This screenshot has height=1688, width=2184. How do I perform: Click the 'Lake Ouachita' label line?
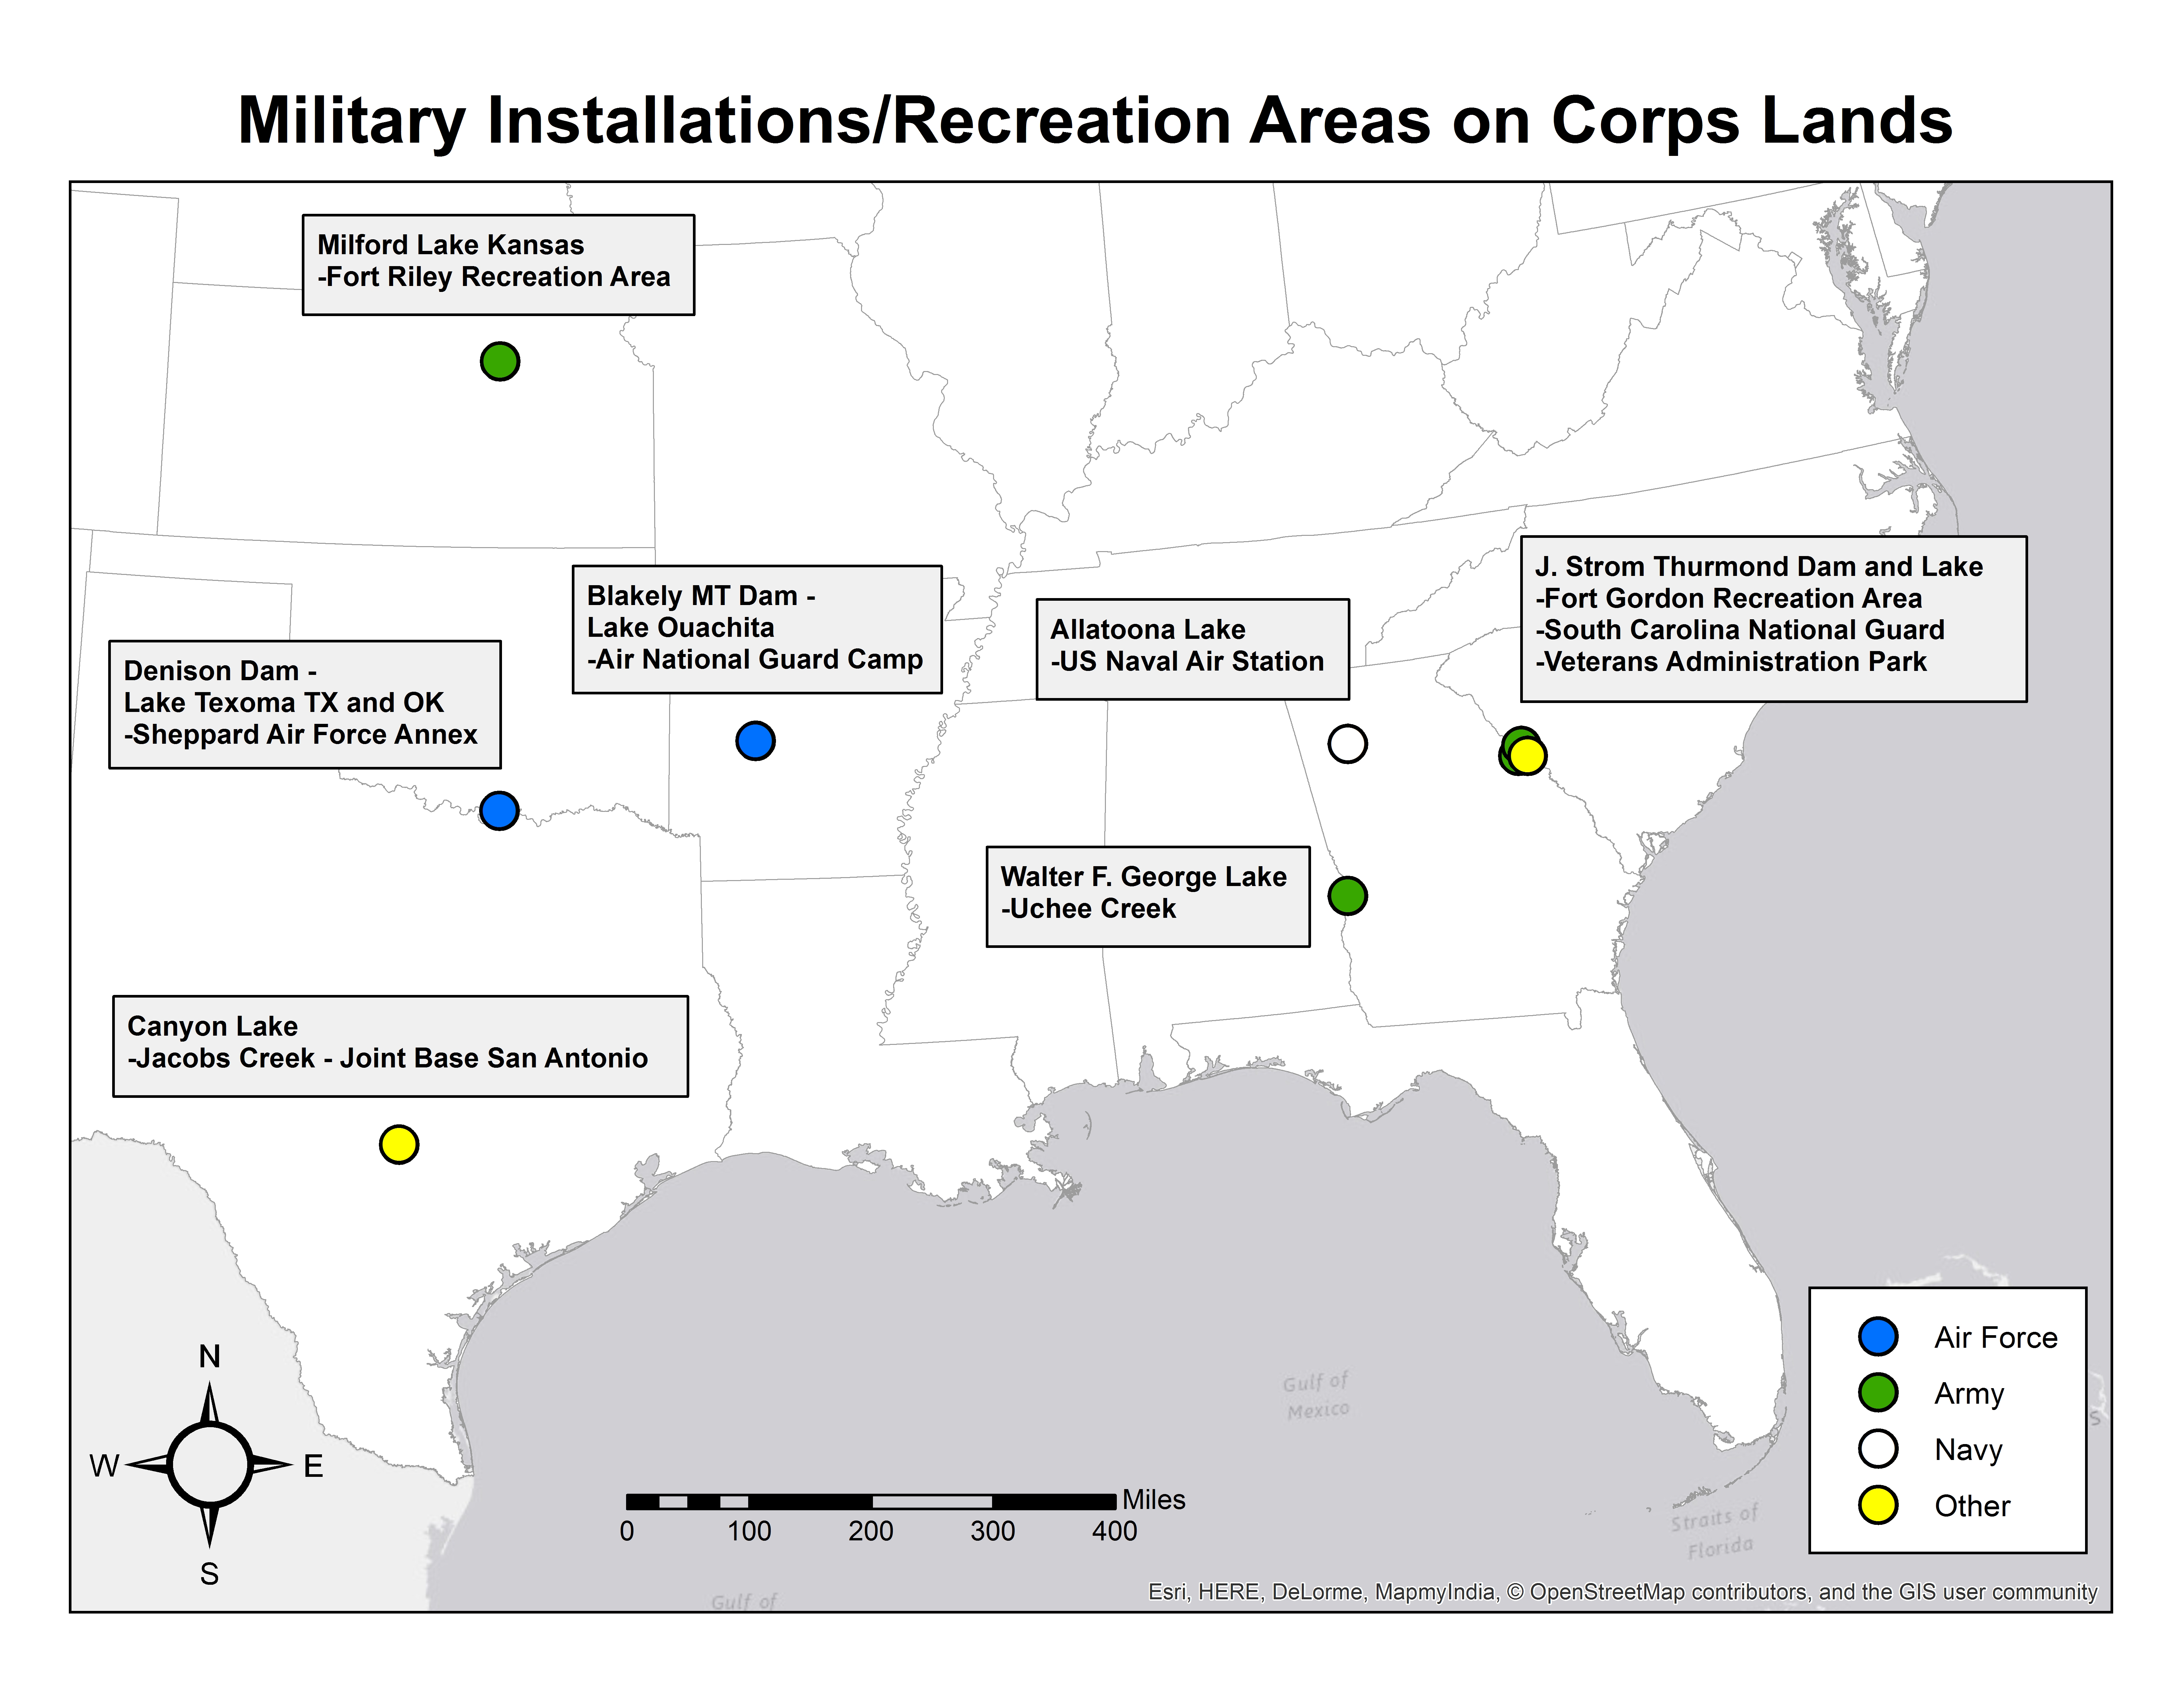coord(681,628)
